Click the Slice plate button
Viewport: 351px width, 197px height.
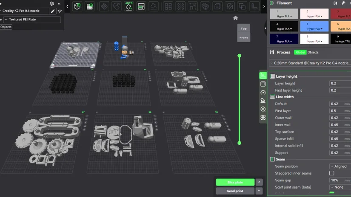235,182
